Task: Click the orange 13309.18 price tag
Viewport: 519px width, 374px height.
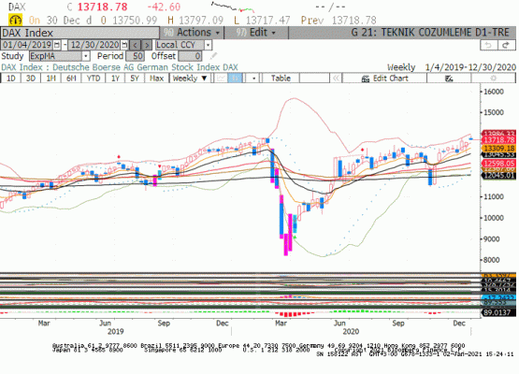Action: coord(499,149)
